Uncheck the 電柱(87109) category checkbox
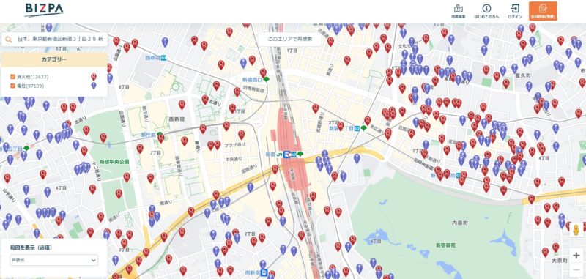 pyautogui.click(x=12, y=86)
